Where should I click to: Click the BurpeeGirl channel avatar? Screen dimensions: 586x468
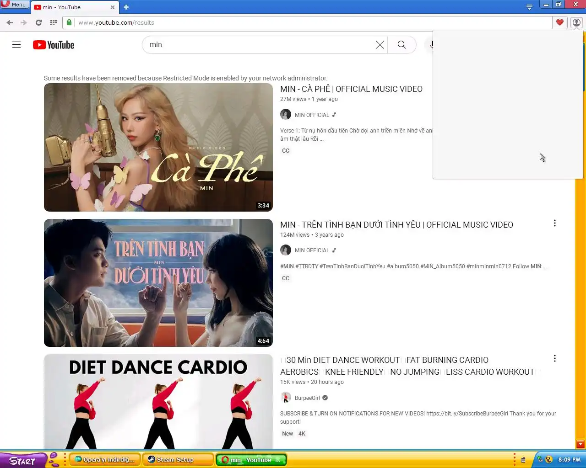click(286, 398)
